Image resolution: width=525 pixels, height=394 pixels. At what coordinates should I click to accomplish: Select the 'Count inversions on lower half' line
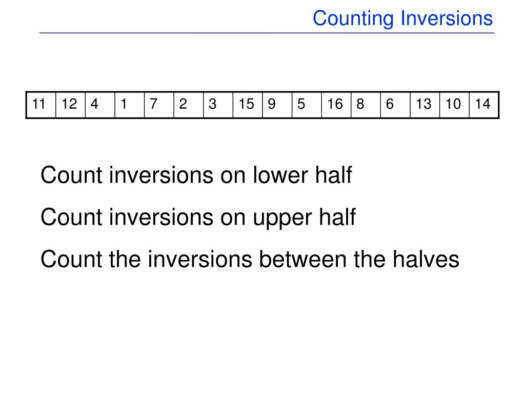coord(196,175)
